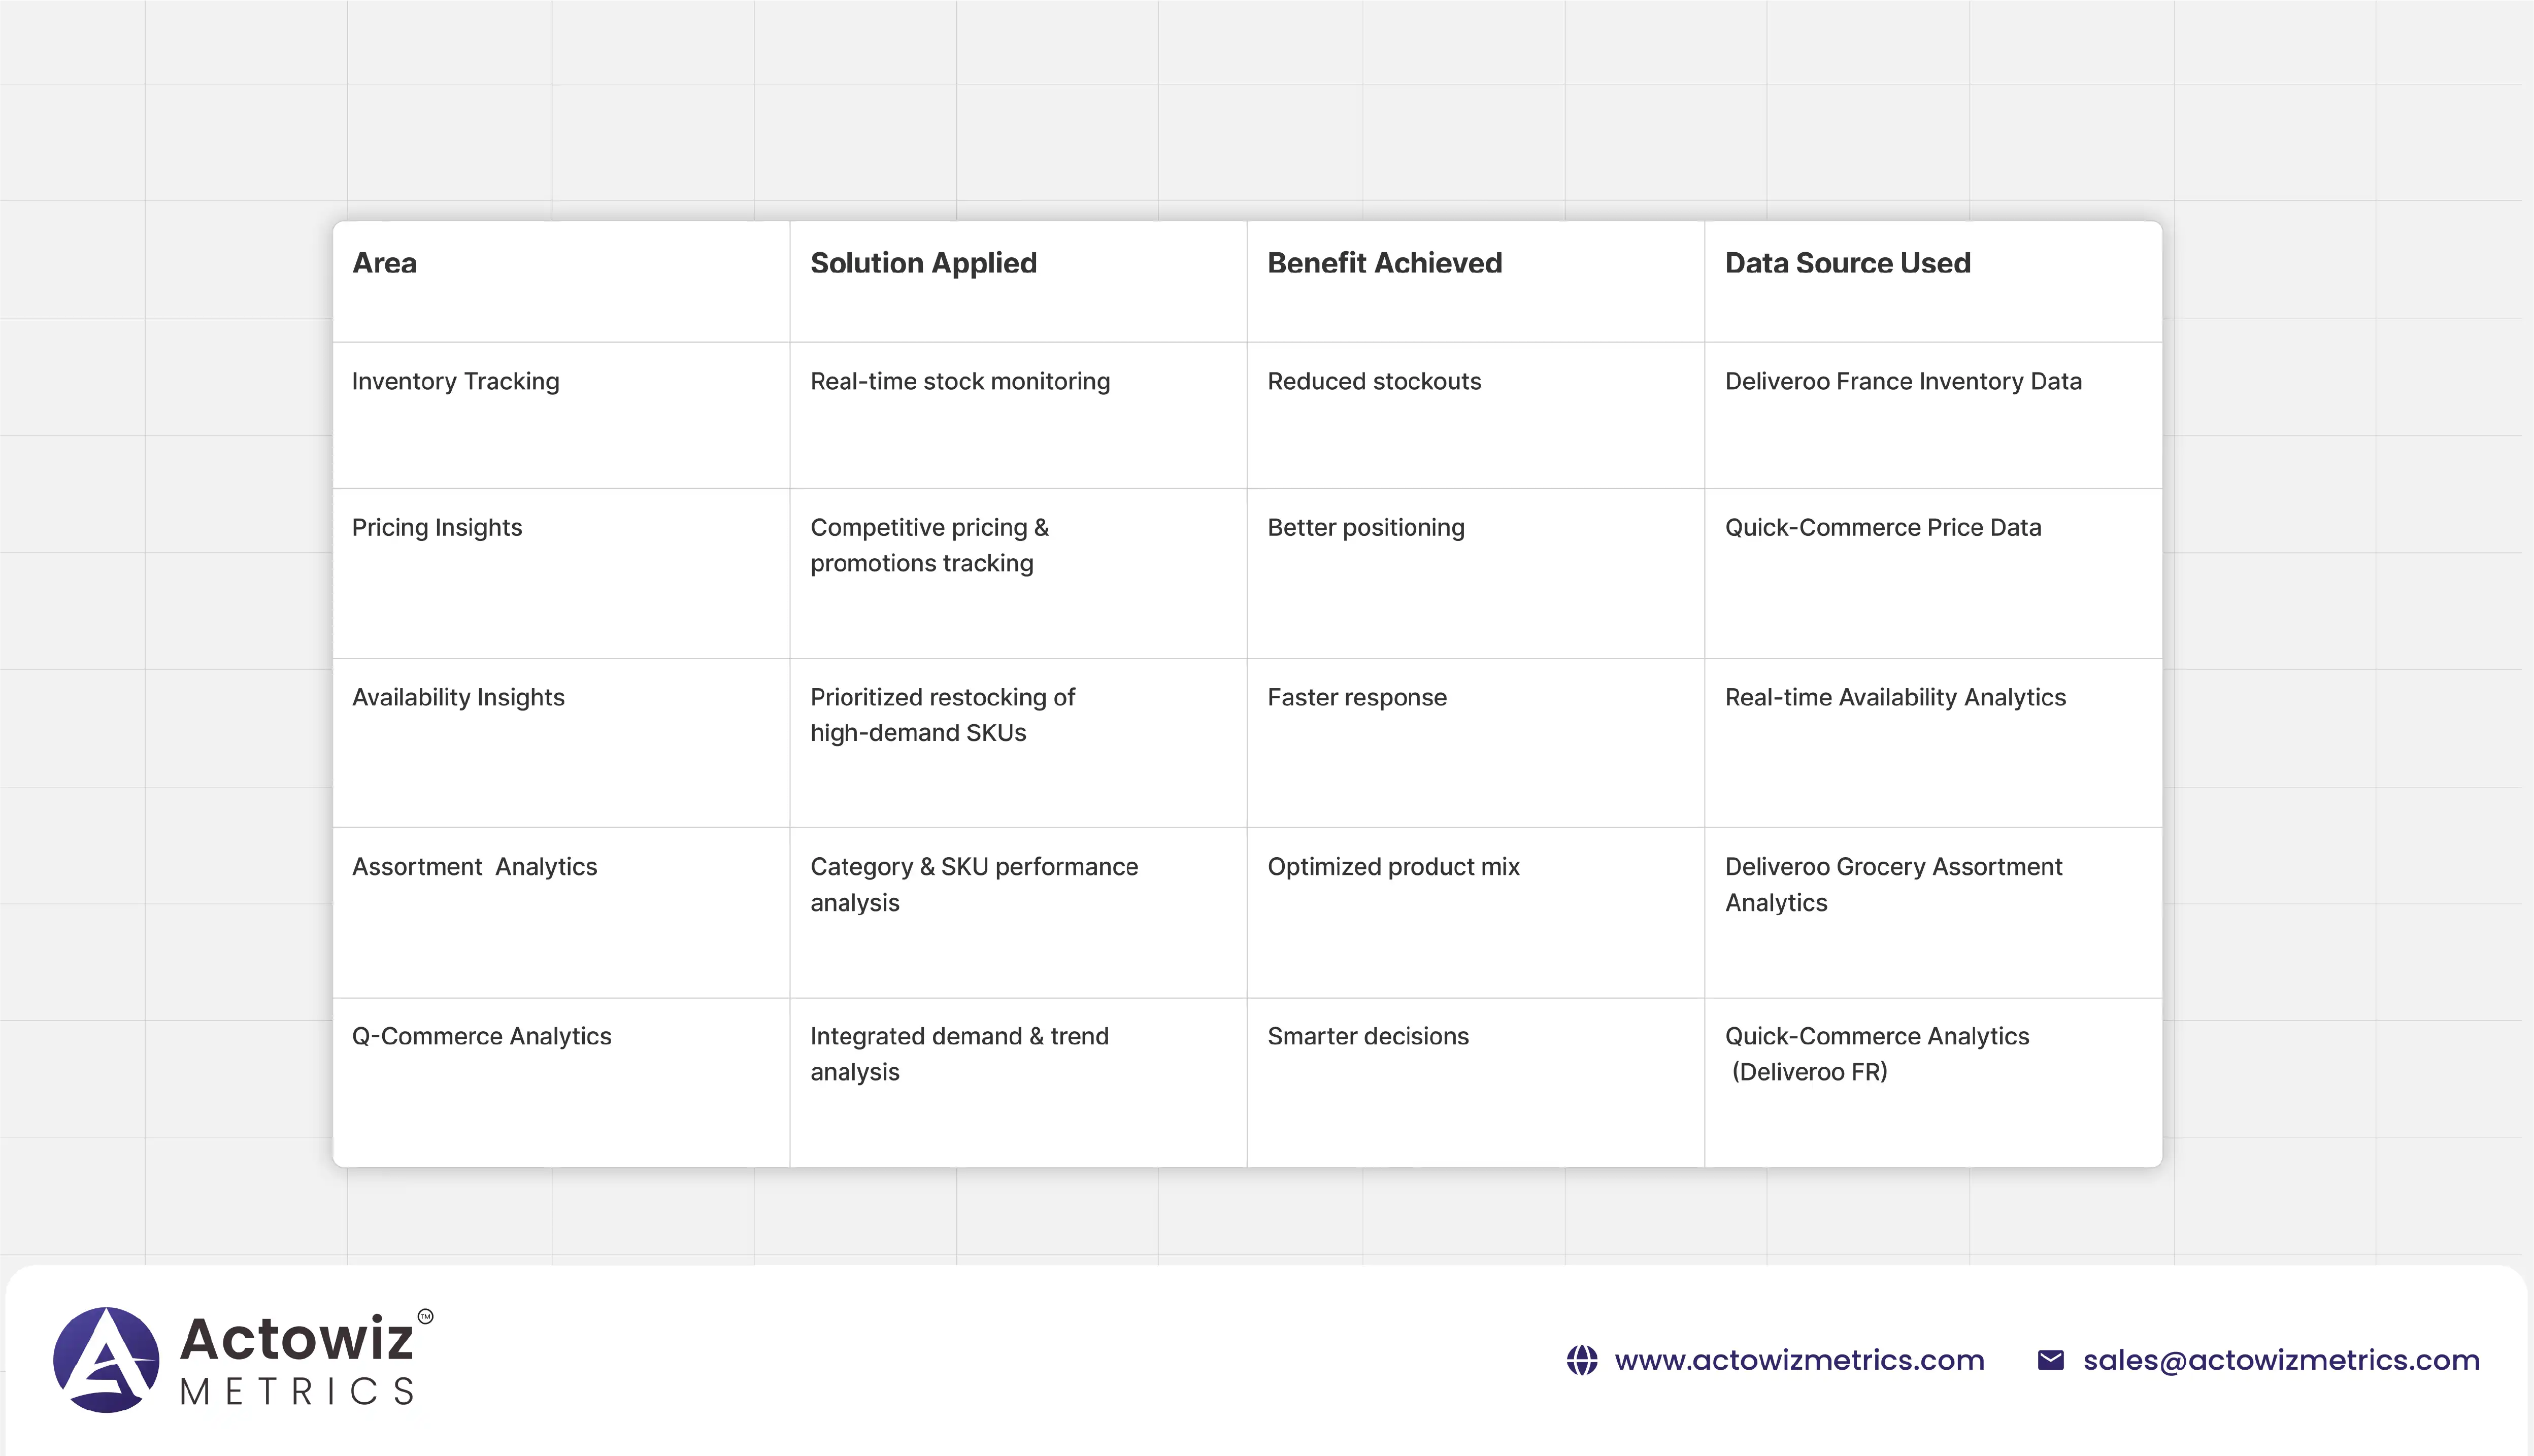The height and width of the screenshot is (1456, 2534).
Task: Click the Inventory Tracking cell
Action: (455, 381)
